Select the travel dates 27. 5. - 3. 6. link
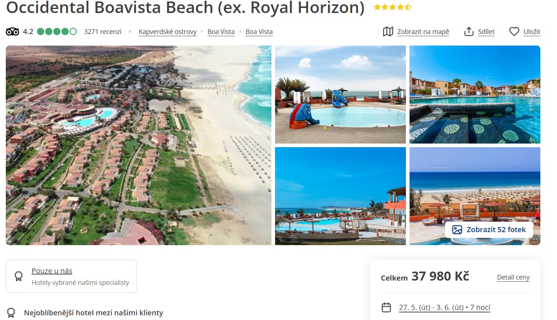Screen dimensions: 557x320 (445, 307)
